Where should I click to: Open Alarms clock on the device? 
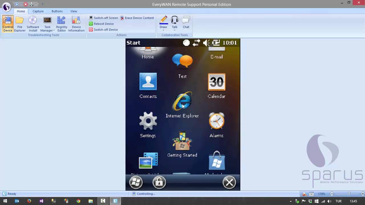(216, 125)
